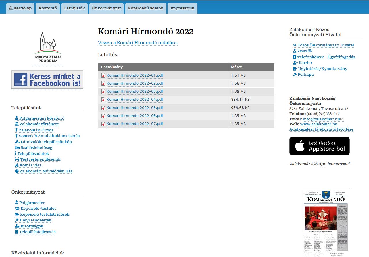
Task: Open Látnivalók településünkön link
Action: coord(46,142)
